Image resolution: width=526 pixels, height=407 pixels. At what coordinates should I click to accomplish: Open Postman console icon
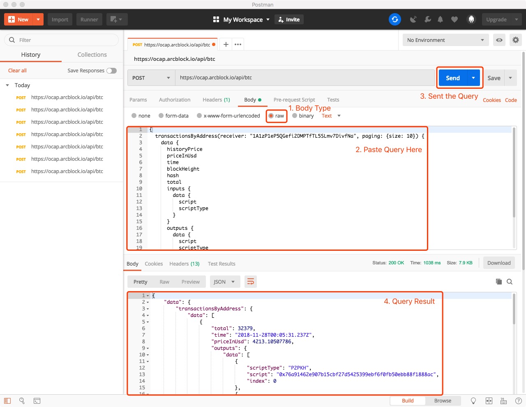[37, 401]
